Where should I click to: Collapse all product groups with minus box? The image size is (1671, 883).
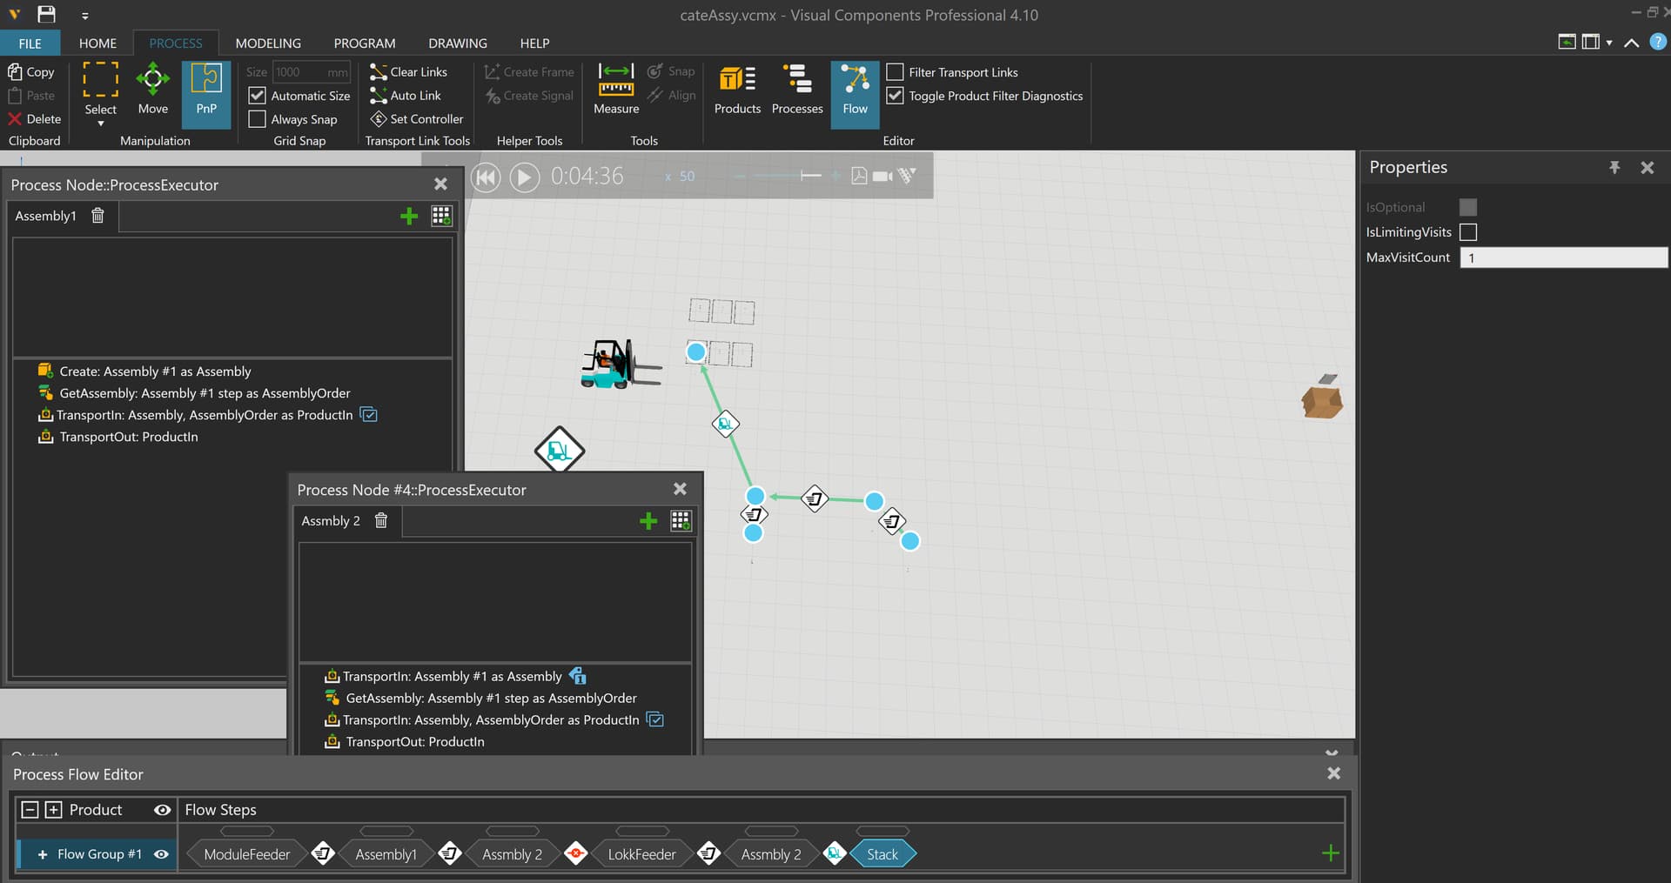(x=30, y=810)
